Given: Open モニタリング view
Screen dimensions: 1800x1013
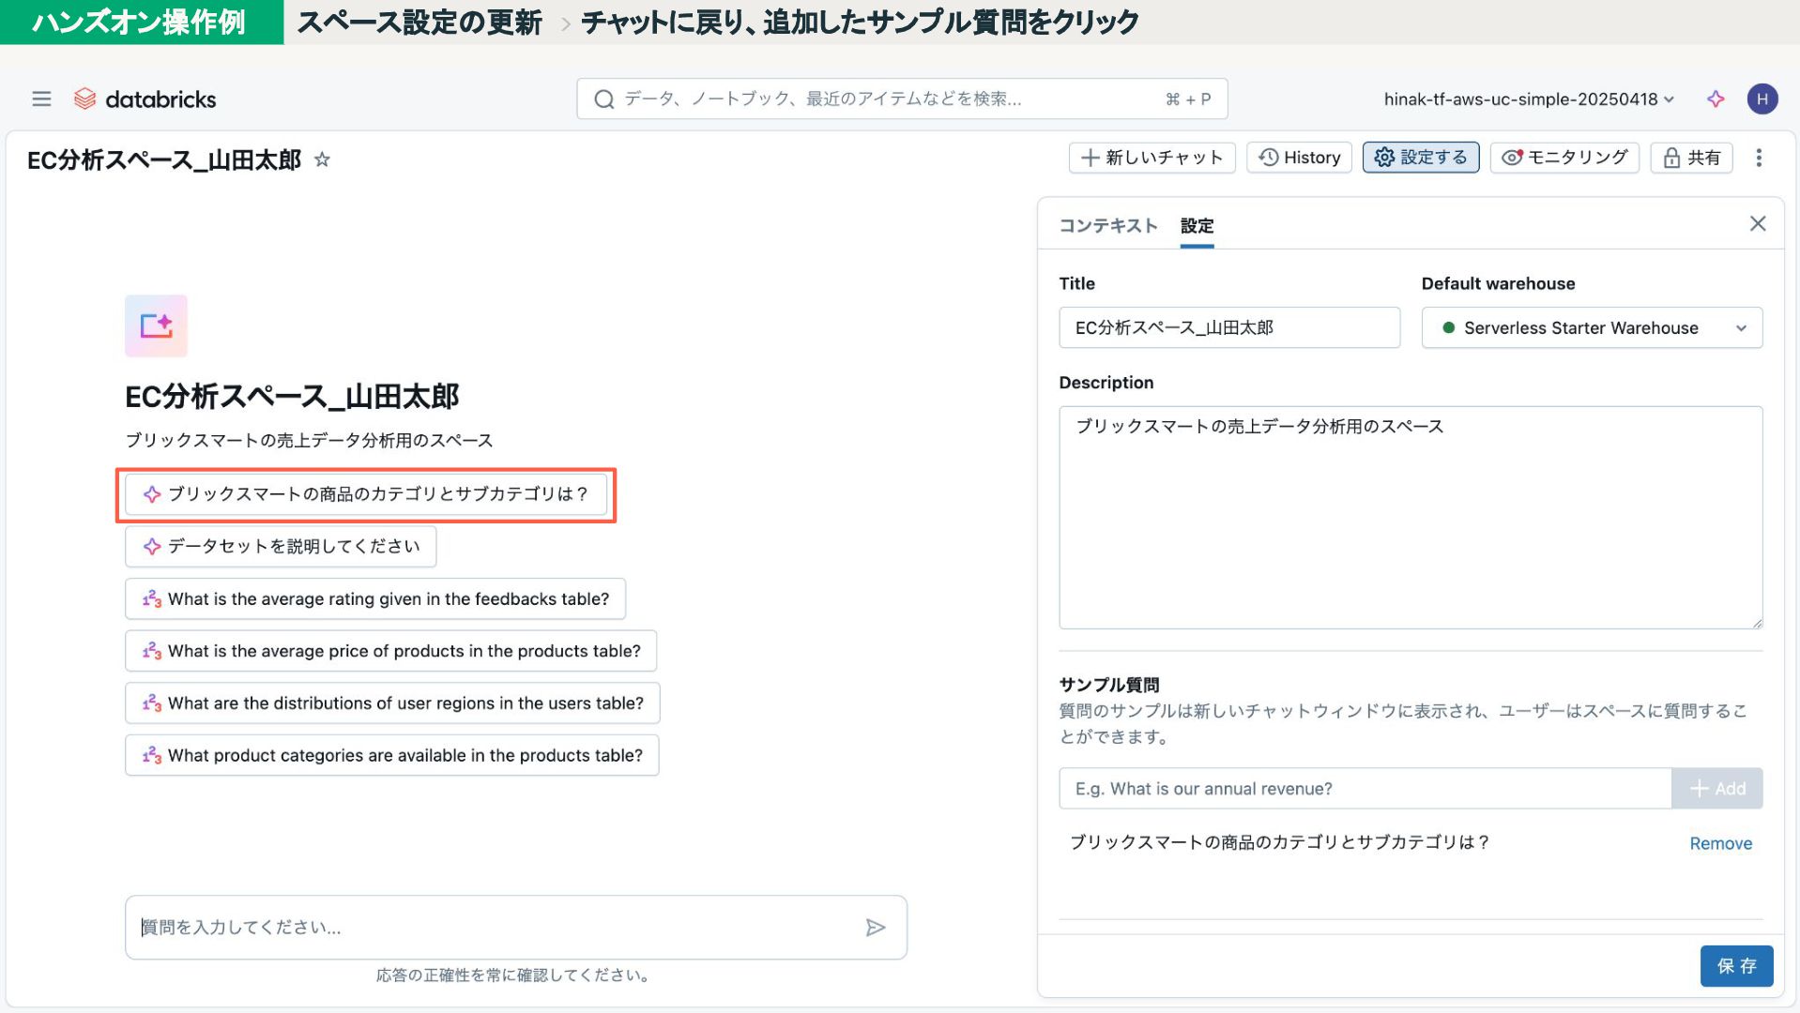Looking at the screenshot, I should [1564, 158].
